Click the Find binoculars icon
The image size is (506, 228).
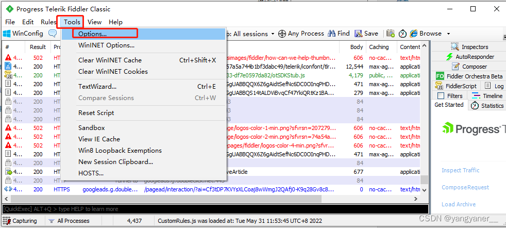pos(331,33)
